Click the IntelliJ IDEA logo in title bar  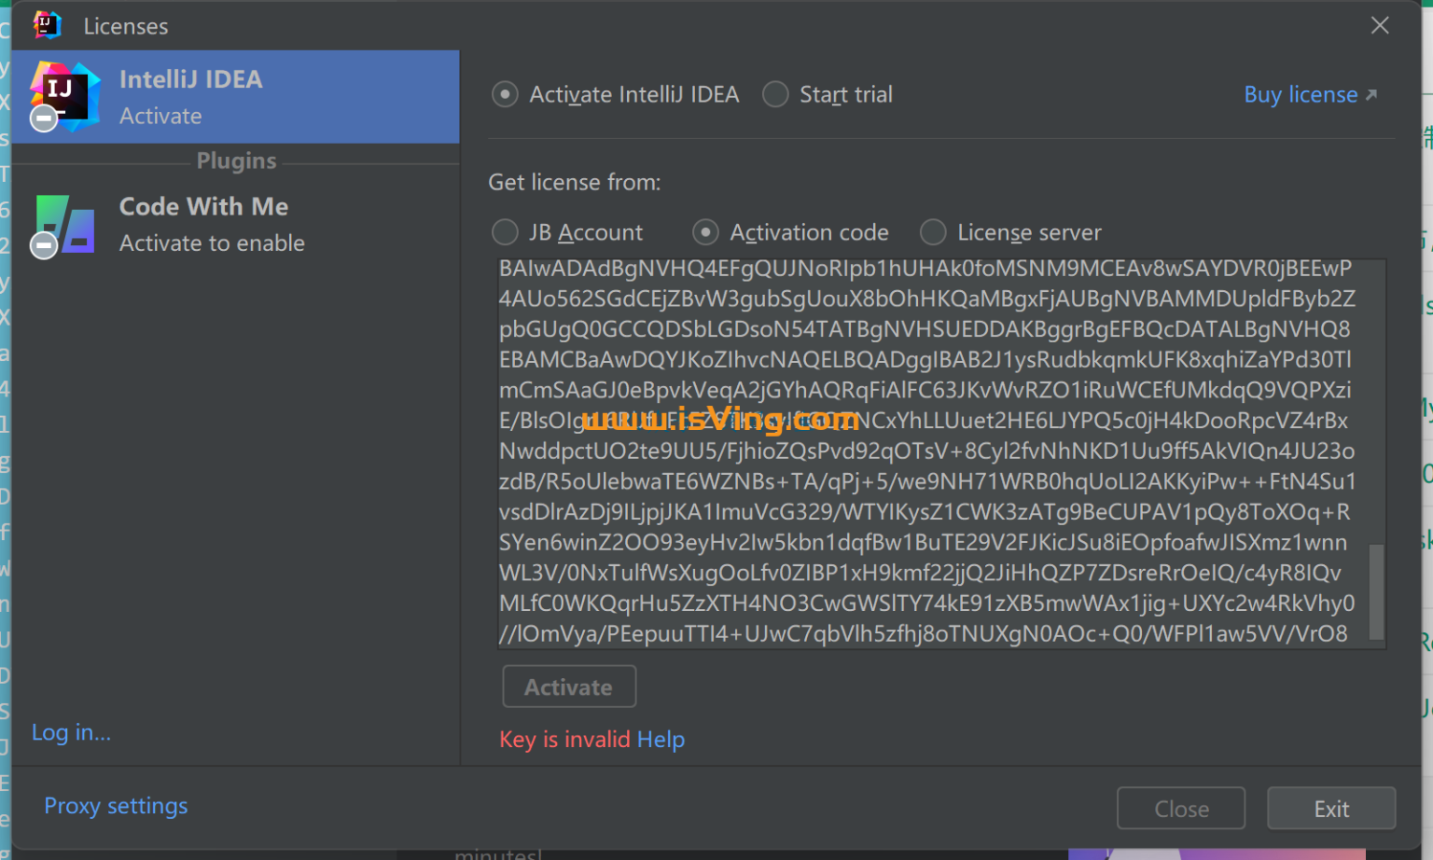[x=47, y=25]
